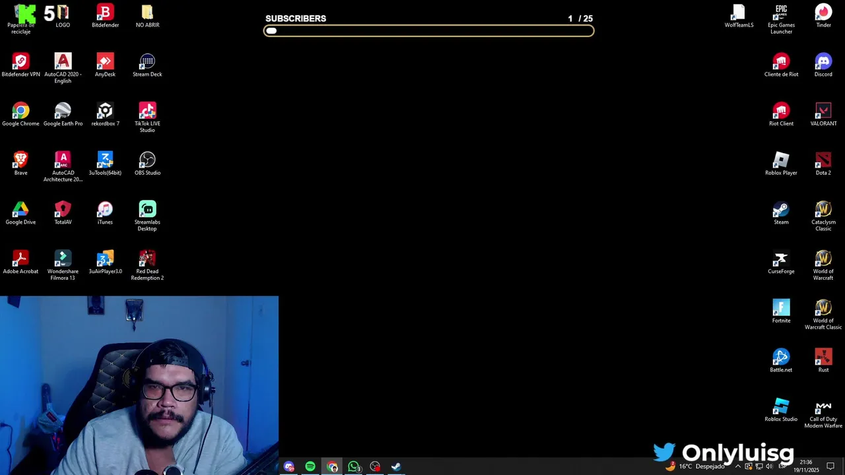Launch AutoCAD 2020 - English
Screen dimensions: 845x475
pos(63,68)
